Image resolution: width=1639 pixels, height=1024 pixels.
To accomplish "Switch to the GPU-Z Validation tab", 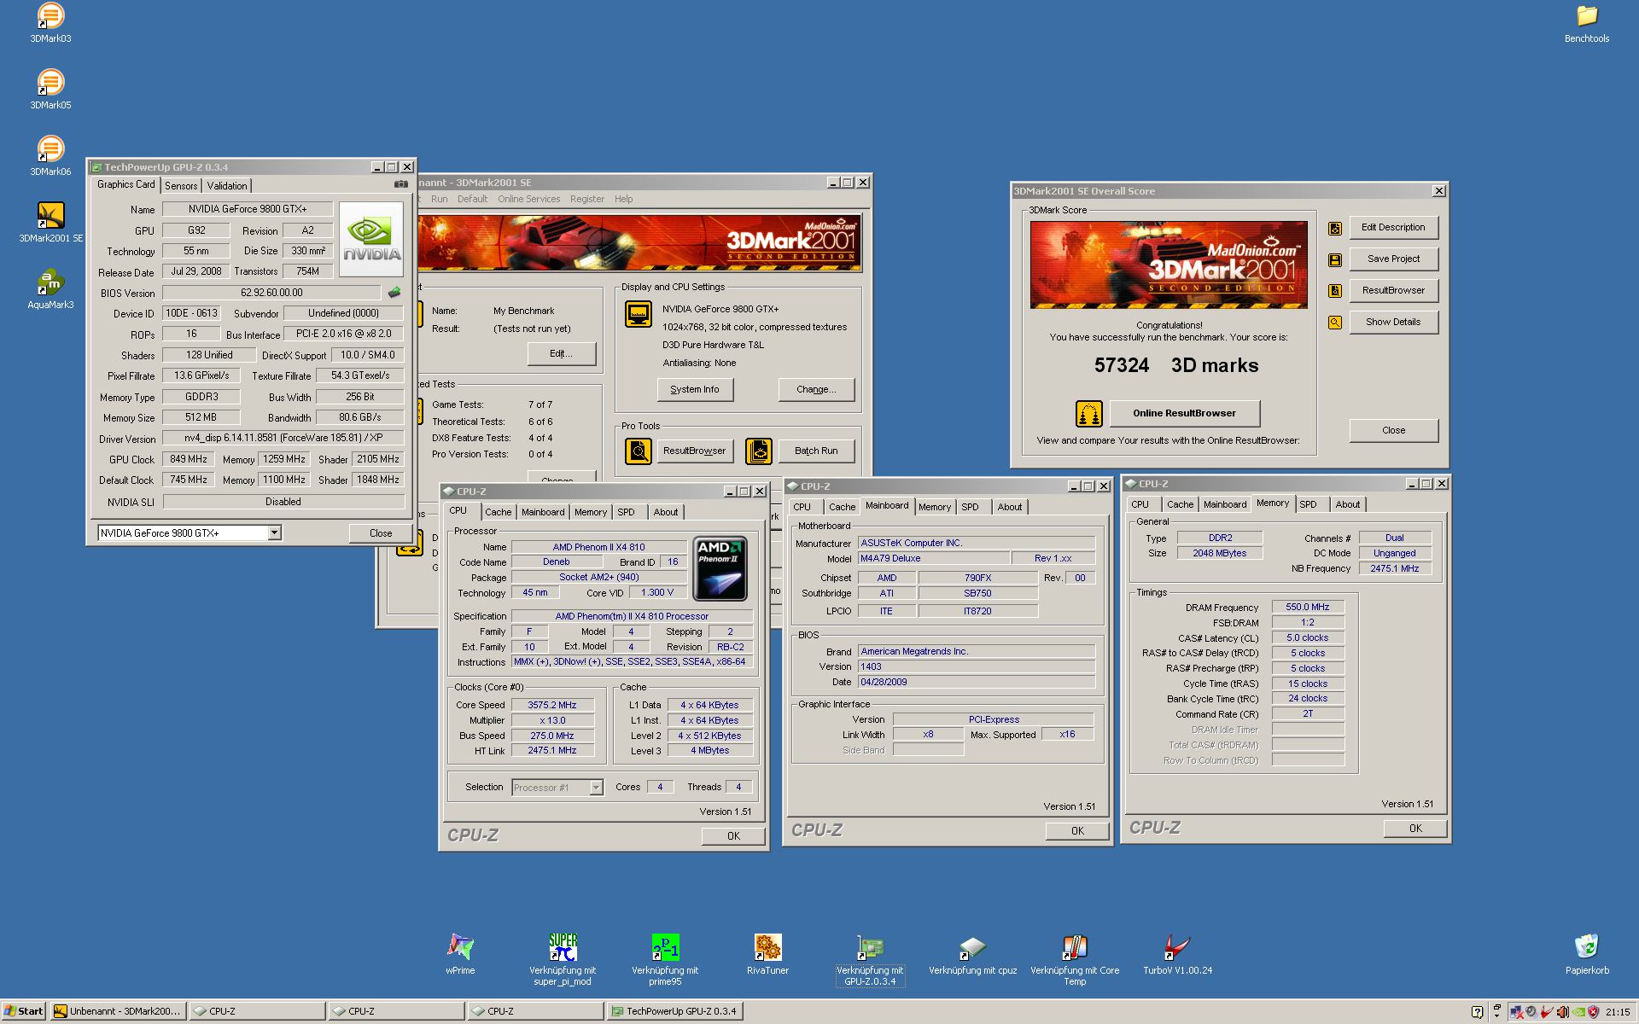I will pos(227,185).
